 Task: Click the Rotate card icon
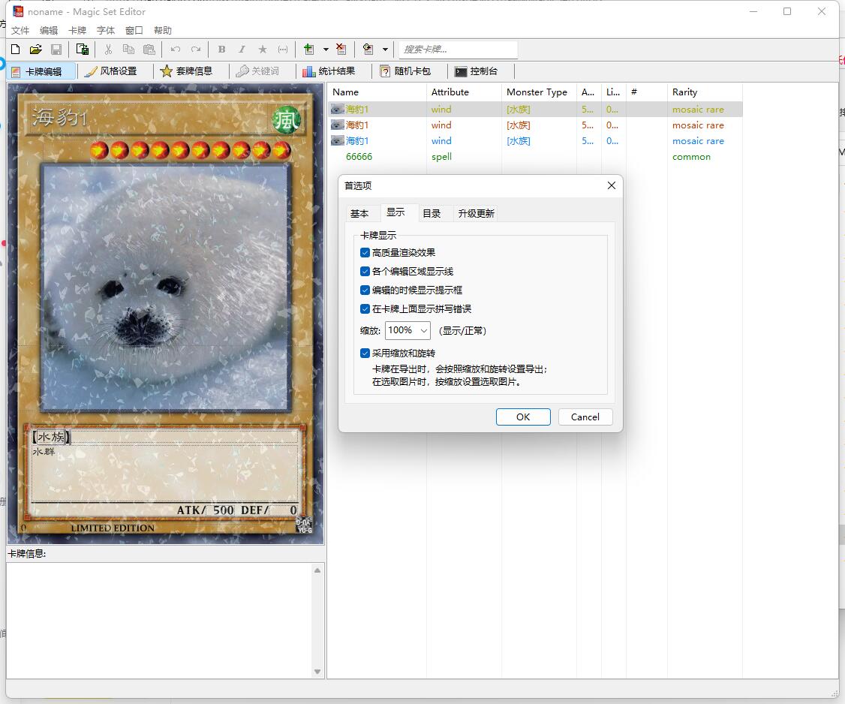(x=368, y=50)
